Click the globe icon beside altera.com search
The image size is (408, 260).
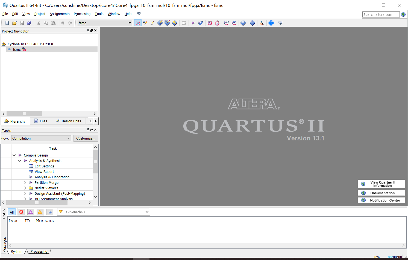click(403, 14)
